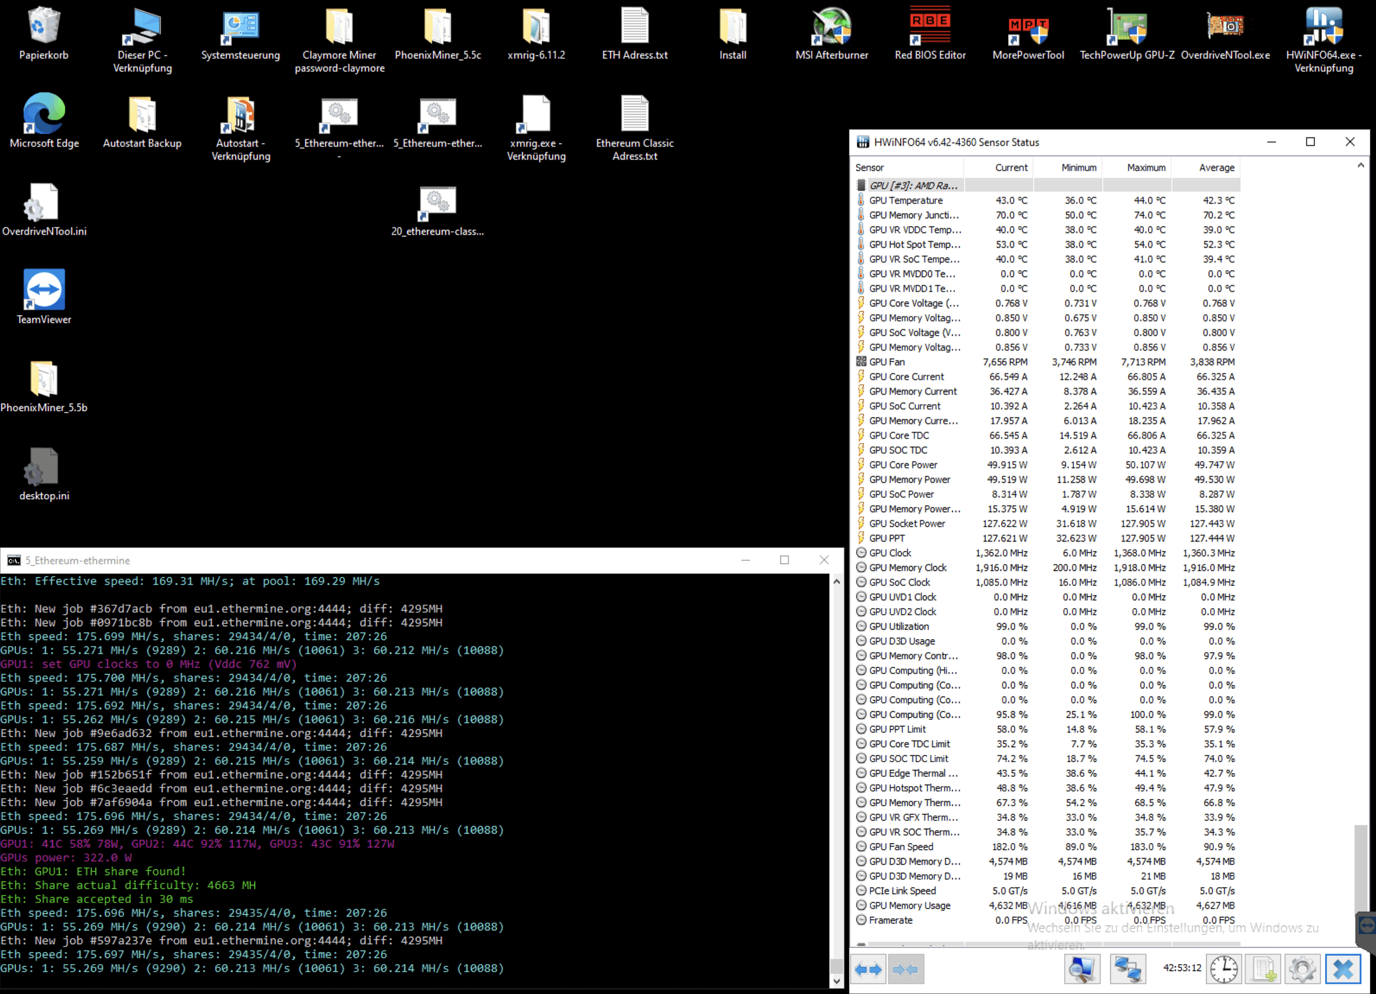Select the GPU Utilization row
This screenshot has height=994, width=1376.
pyautogui.click(x=1047, y=627)
